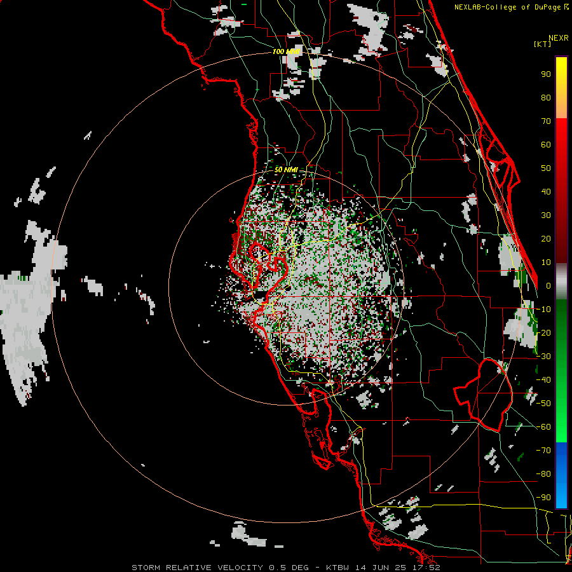This screenshot has width=572, height=572.
Task: Click the 60 value on velocity scale
Action: [x=546, y=145]
